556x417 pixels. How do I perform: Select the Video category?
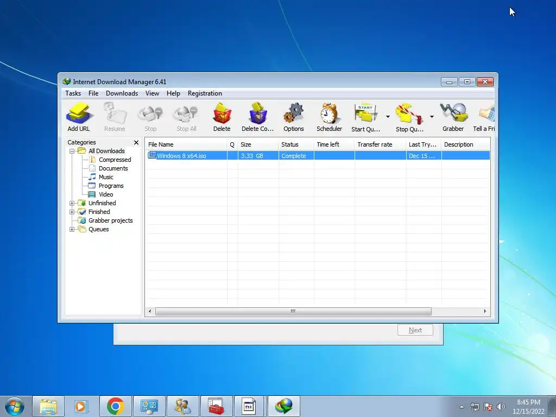[x=106, y=194]
